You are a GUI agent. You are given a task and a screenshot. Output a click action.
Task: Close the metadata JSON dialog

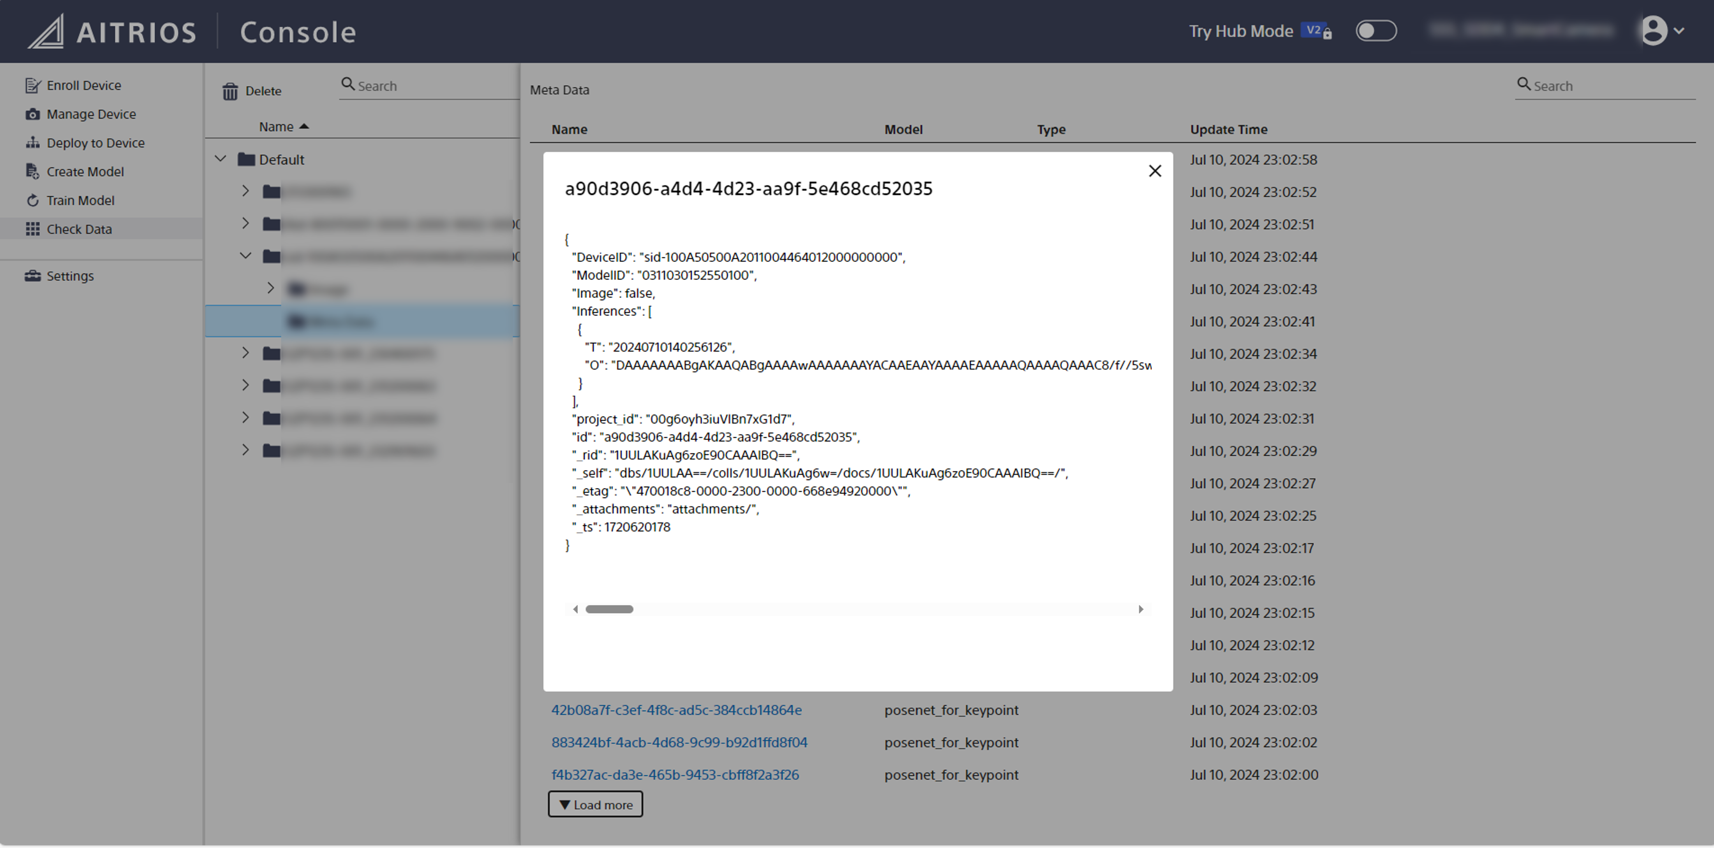1155,171
